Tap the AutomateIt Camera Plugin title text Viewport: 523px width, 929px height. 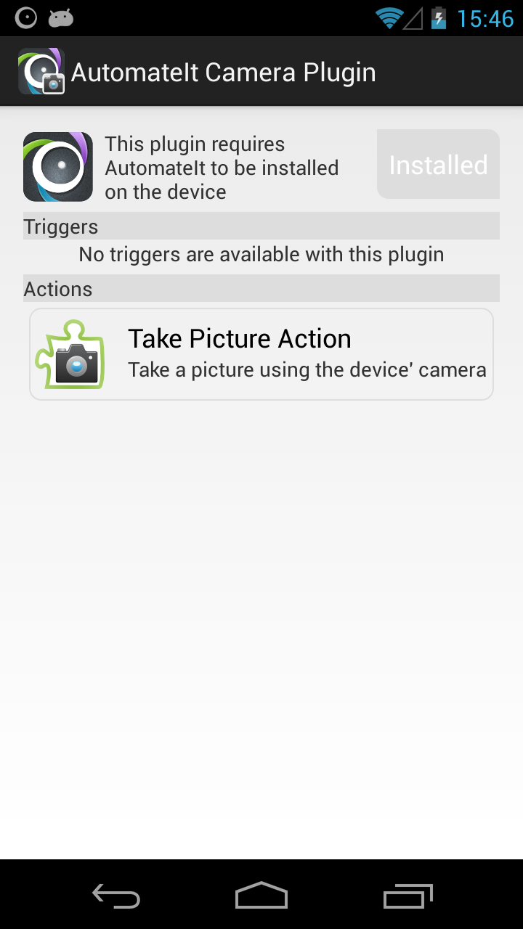tap(224, 73)
